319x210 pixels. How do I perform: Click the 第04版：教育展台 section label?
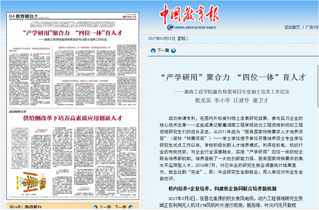click(25, 207)
